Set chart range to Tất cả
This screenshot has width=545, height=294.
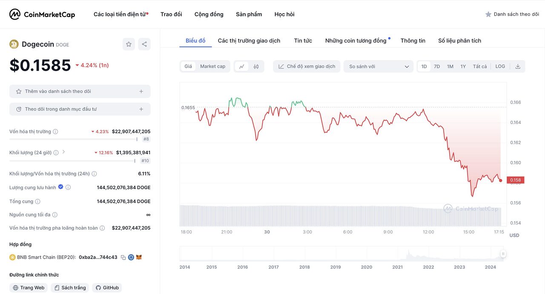click(480, 66)
